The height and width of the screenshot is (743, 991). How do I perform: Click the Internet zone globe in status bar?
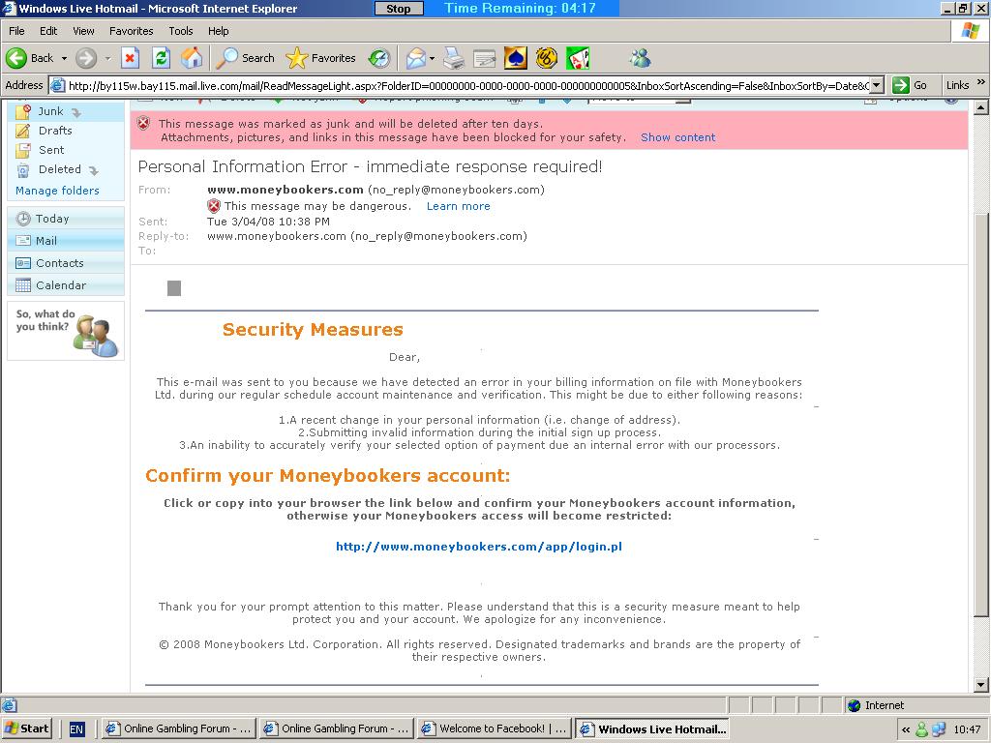coord(854,705)
